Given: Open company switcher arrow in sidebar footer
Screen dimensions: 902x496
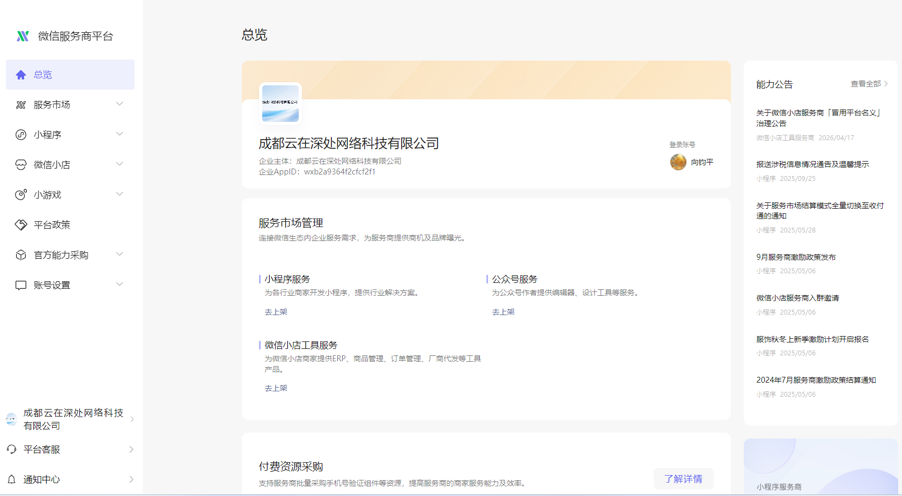Looking at the screenshot, I should [132, 419].
